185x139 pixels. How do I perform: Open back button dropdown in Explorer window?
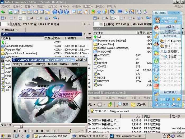coord(95,105)
